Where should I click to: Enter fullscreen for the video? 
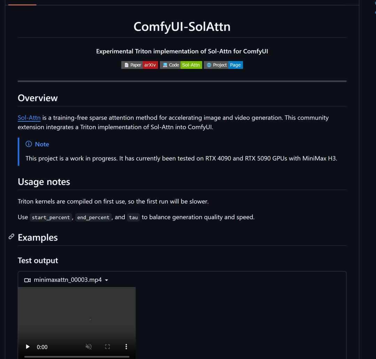tap(107, 346)
